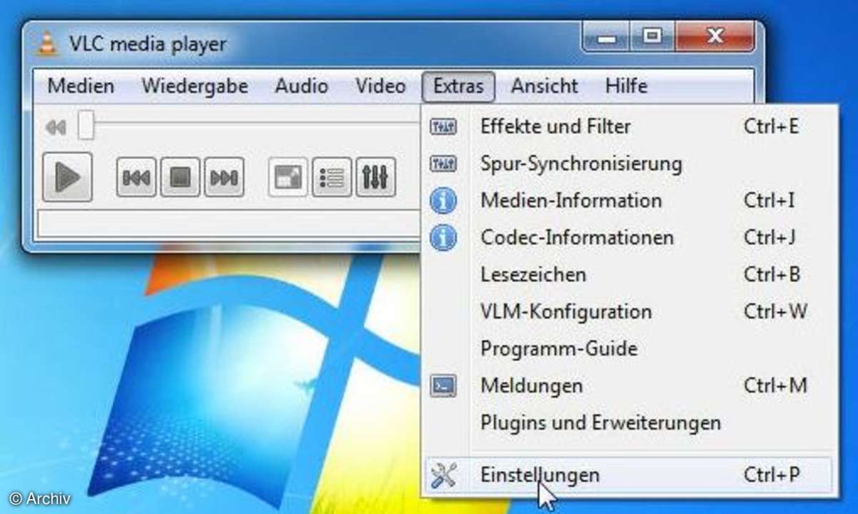The height and width of the screenshot is (514, 858).
Task: Click the Einstellungen tools icon
Action: (x=443, y=475)
